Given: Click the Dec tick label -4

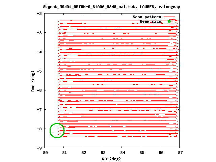Looking at the screenshot, I should [x=39, y=52].
